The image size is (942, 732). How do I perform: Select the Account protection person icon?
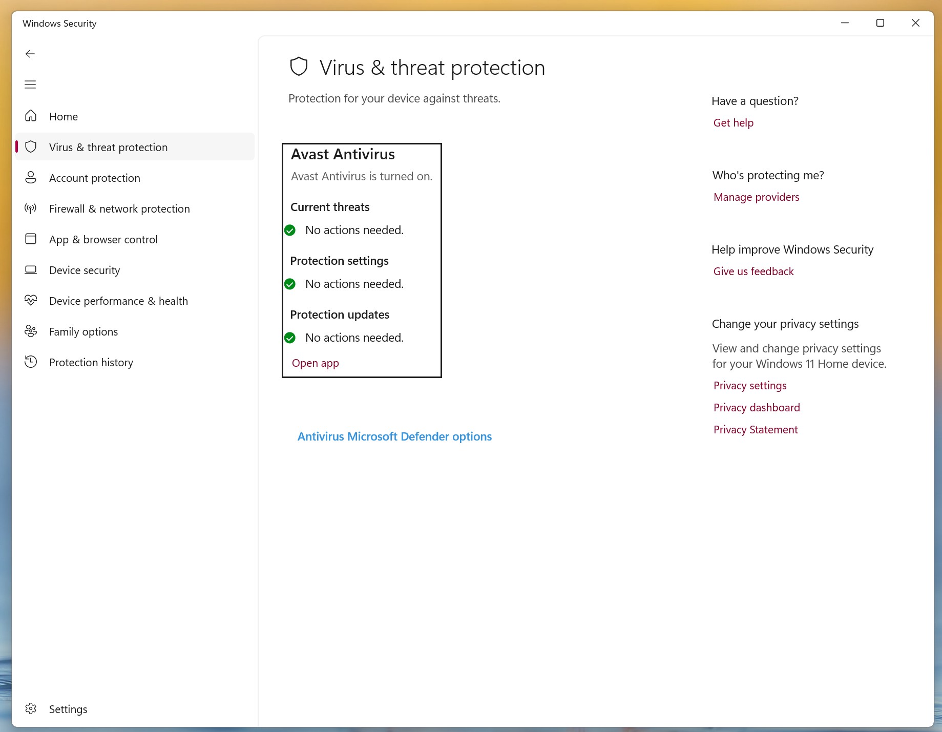coord(31,177)
